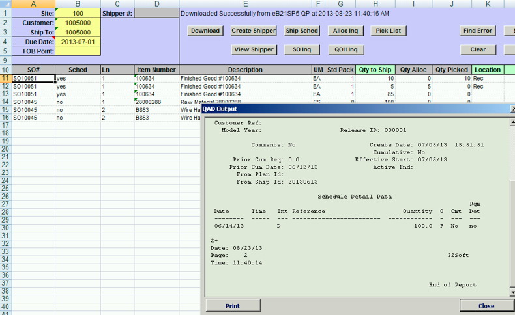Click the Alloc Inq button
This screenshot has height=315, width=515.
coord(346,31)
